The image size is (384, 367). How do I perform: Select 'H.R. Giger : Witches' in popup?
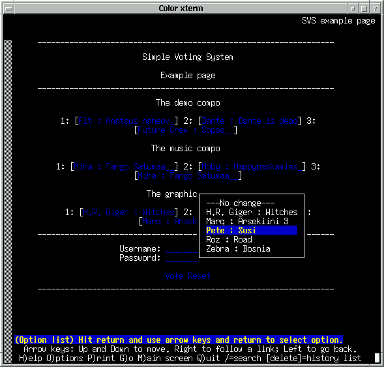tap(252, 213)
